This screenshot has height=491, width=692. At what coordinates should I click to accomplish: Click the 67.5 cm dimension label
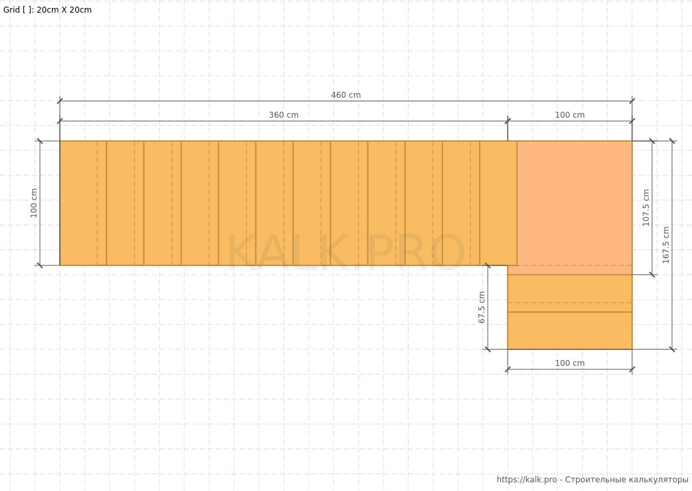point(482,307)
